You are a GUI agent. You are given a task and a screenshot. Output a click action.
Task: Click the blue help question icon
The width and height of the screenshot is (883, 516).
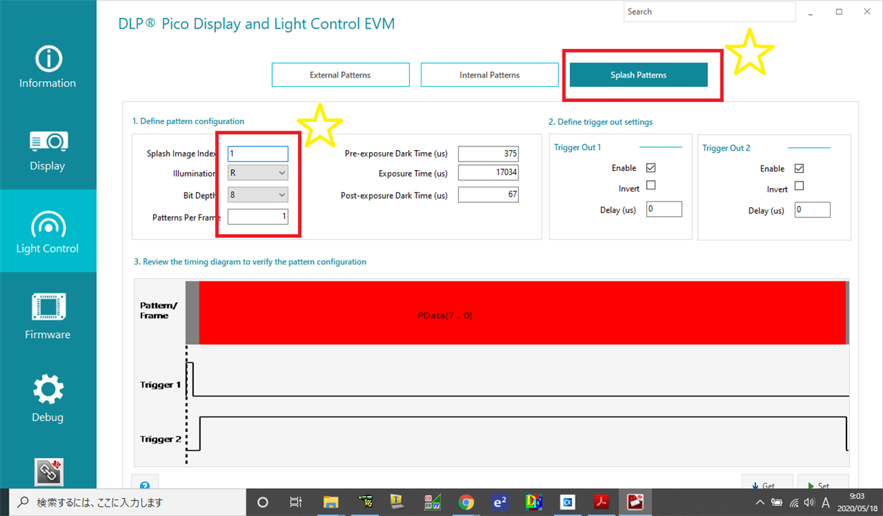(x=145, y=485)
